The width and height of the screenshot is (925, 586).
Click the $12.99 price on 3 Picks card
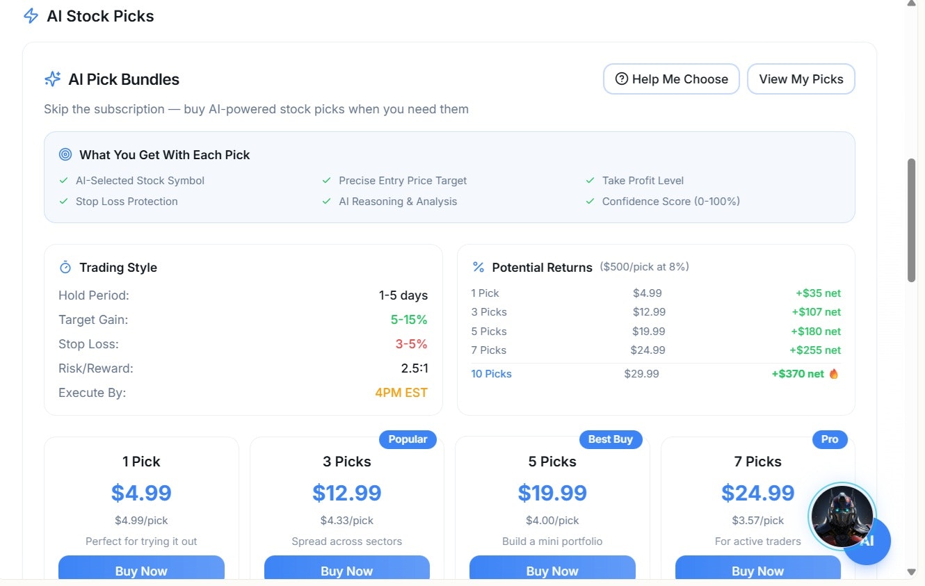[x=347, y=493]
